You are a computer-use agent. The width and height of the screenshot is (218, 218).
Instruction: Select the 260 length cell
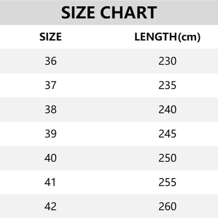pos(167,206)
